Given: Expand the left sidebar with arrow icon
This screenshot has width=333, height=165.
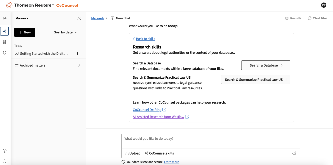Looking at the screenshot, I should [x=5, y=18].
